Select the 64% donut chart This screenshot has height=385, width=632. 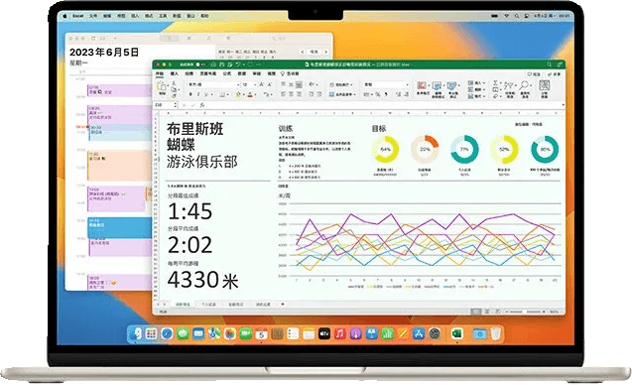click(x=385, y=149)
